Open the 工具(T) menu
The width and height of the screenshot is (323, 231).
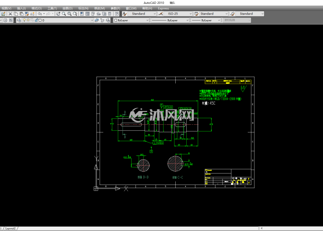52,8
